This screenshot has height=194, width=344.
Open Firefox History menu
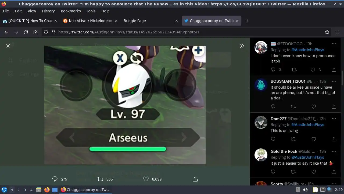[x=48, y=11]
